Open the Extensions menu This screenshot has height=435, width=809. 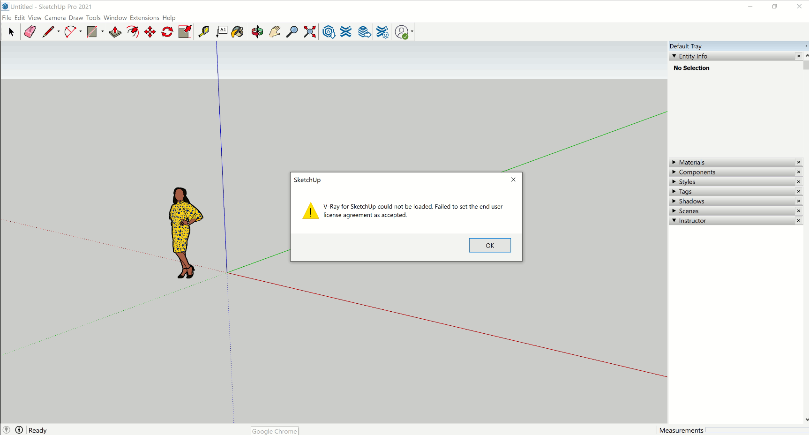coord(144,18)
